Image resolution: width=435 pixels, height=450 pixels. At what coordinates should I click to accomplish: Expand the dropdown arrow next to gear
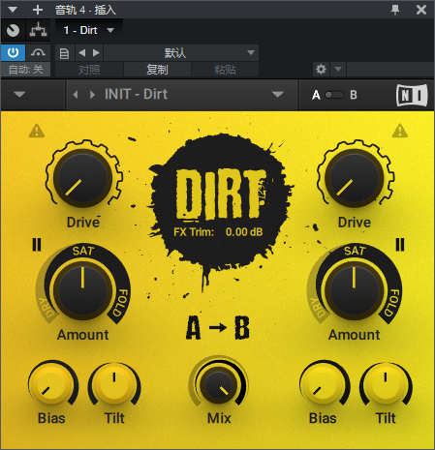click(338, 70)
